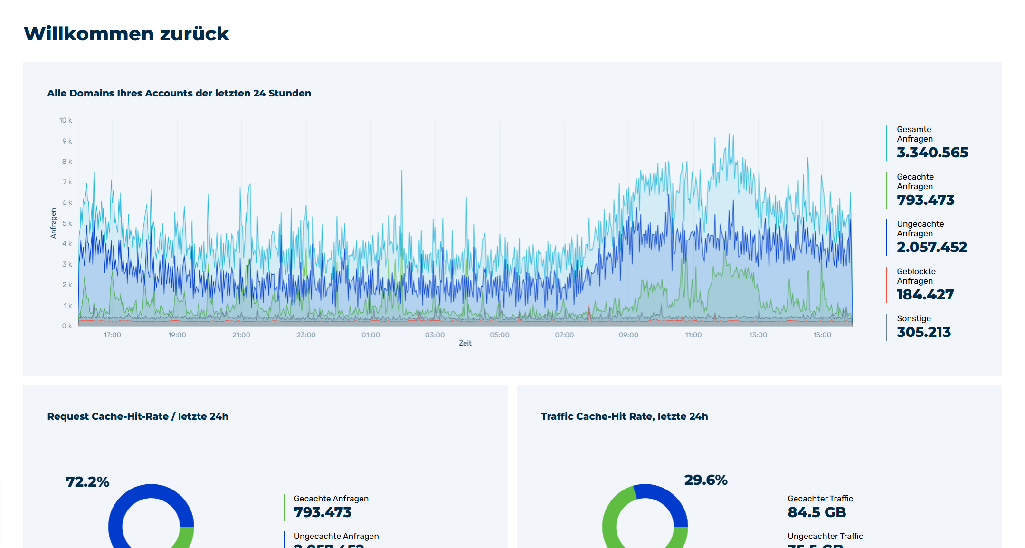Click the Gecachter Traffic 84.5 GB value

point(817,512)
